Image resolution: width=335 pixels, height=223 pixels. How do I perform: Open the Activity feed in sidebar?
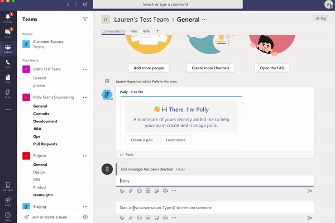click(8, 18)
